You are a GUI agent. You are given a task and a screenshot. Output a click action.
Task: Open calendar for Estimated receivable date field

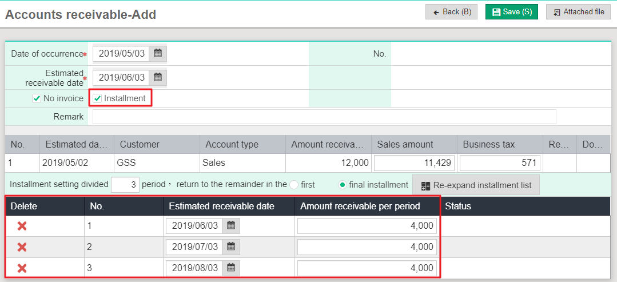click(x=158, y=77)
